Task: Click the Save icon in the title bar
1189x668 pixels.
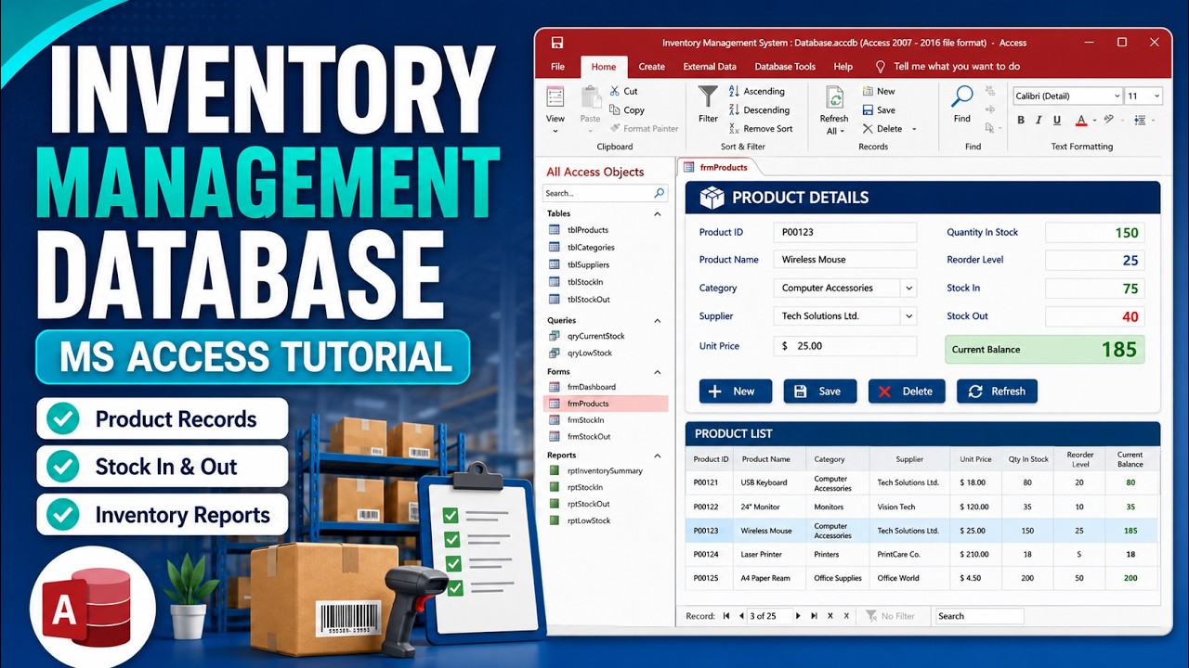Action: tap(557, 43)
